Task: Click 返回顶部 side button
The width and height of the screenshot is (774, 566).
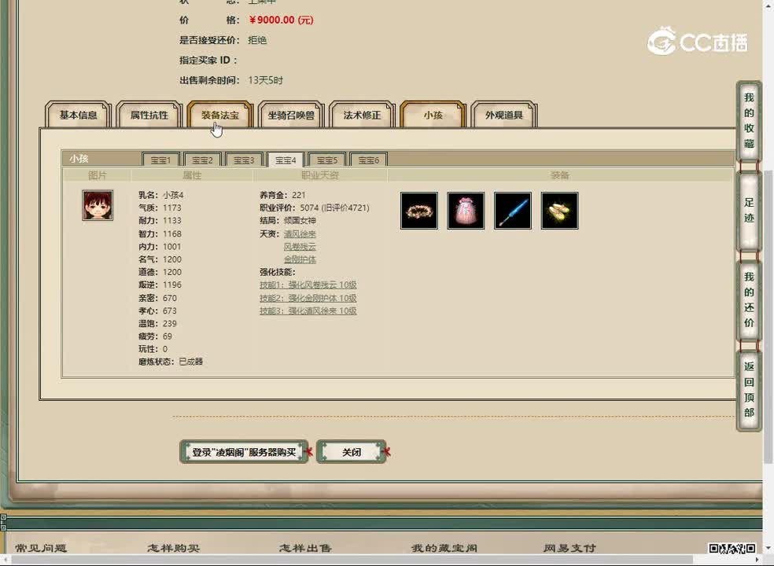Action: point(749,389)
